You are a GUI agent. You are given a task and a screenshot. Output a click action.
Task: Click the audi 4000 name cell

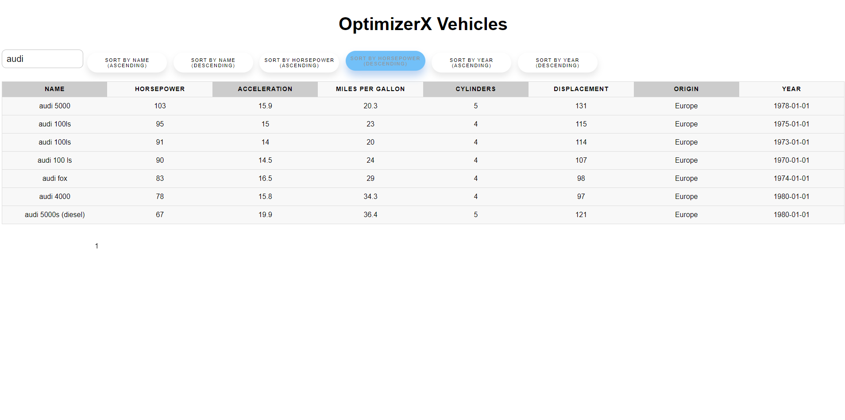(54, 197)
